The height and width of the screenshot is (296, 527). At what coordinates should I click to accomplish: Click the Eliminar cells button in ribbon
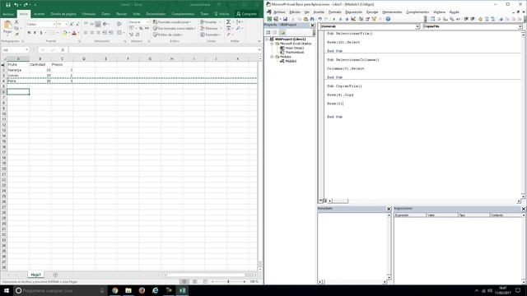(x=211, y=28)
